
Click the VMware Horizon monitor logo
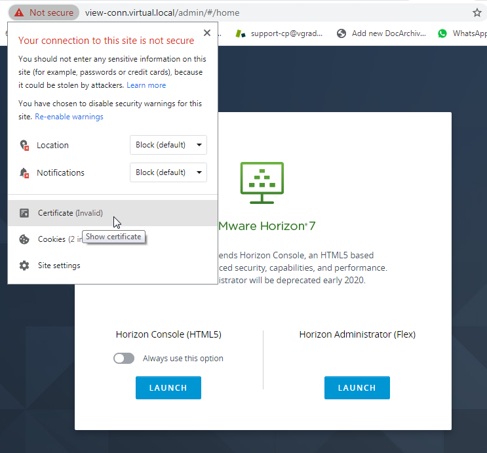click(262, 182)
